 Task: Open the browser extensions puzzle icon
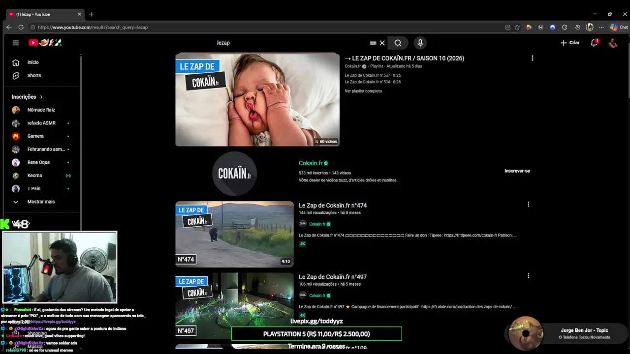pos(565,27)
